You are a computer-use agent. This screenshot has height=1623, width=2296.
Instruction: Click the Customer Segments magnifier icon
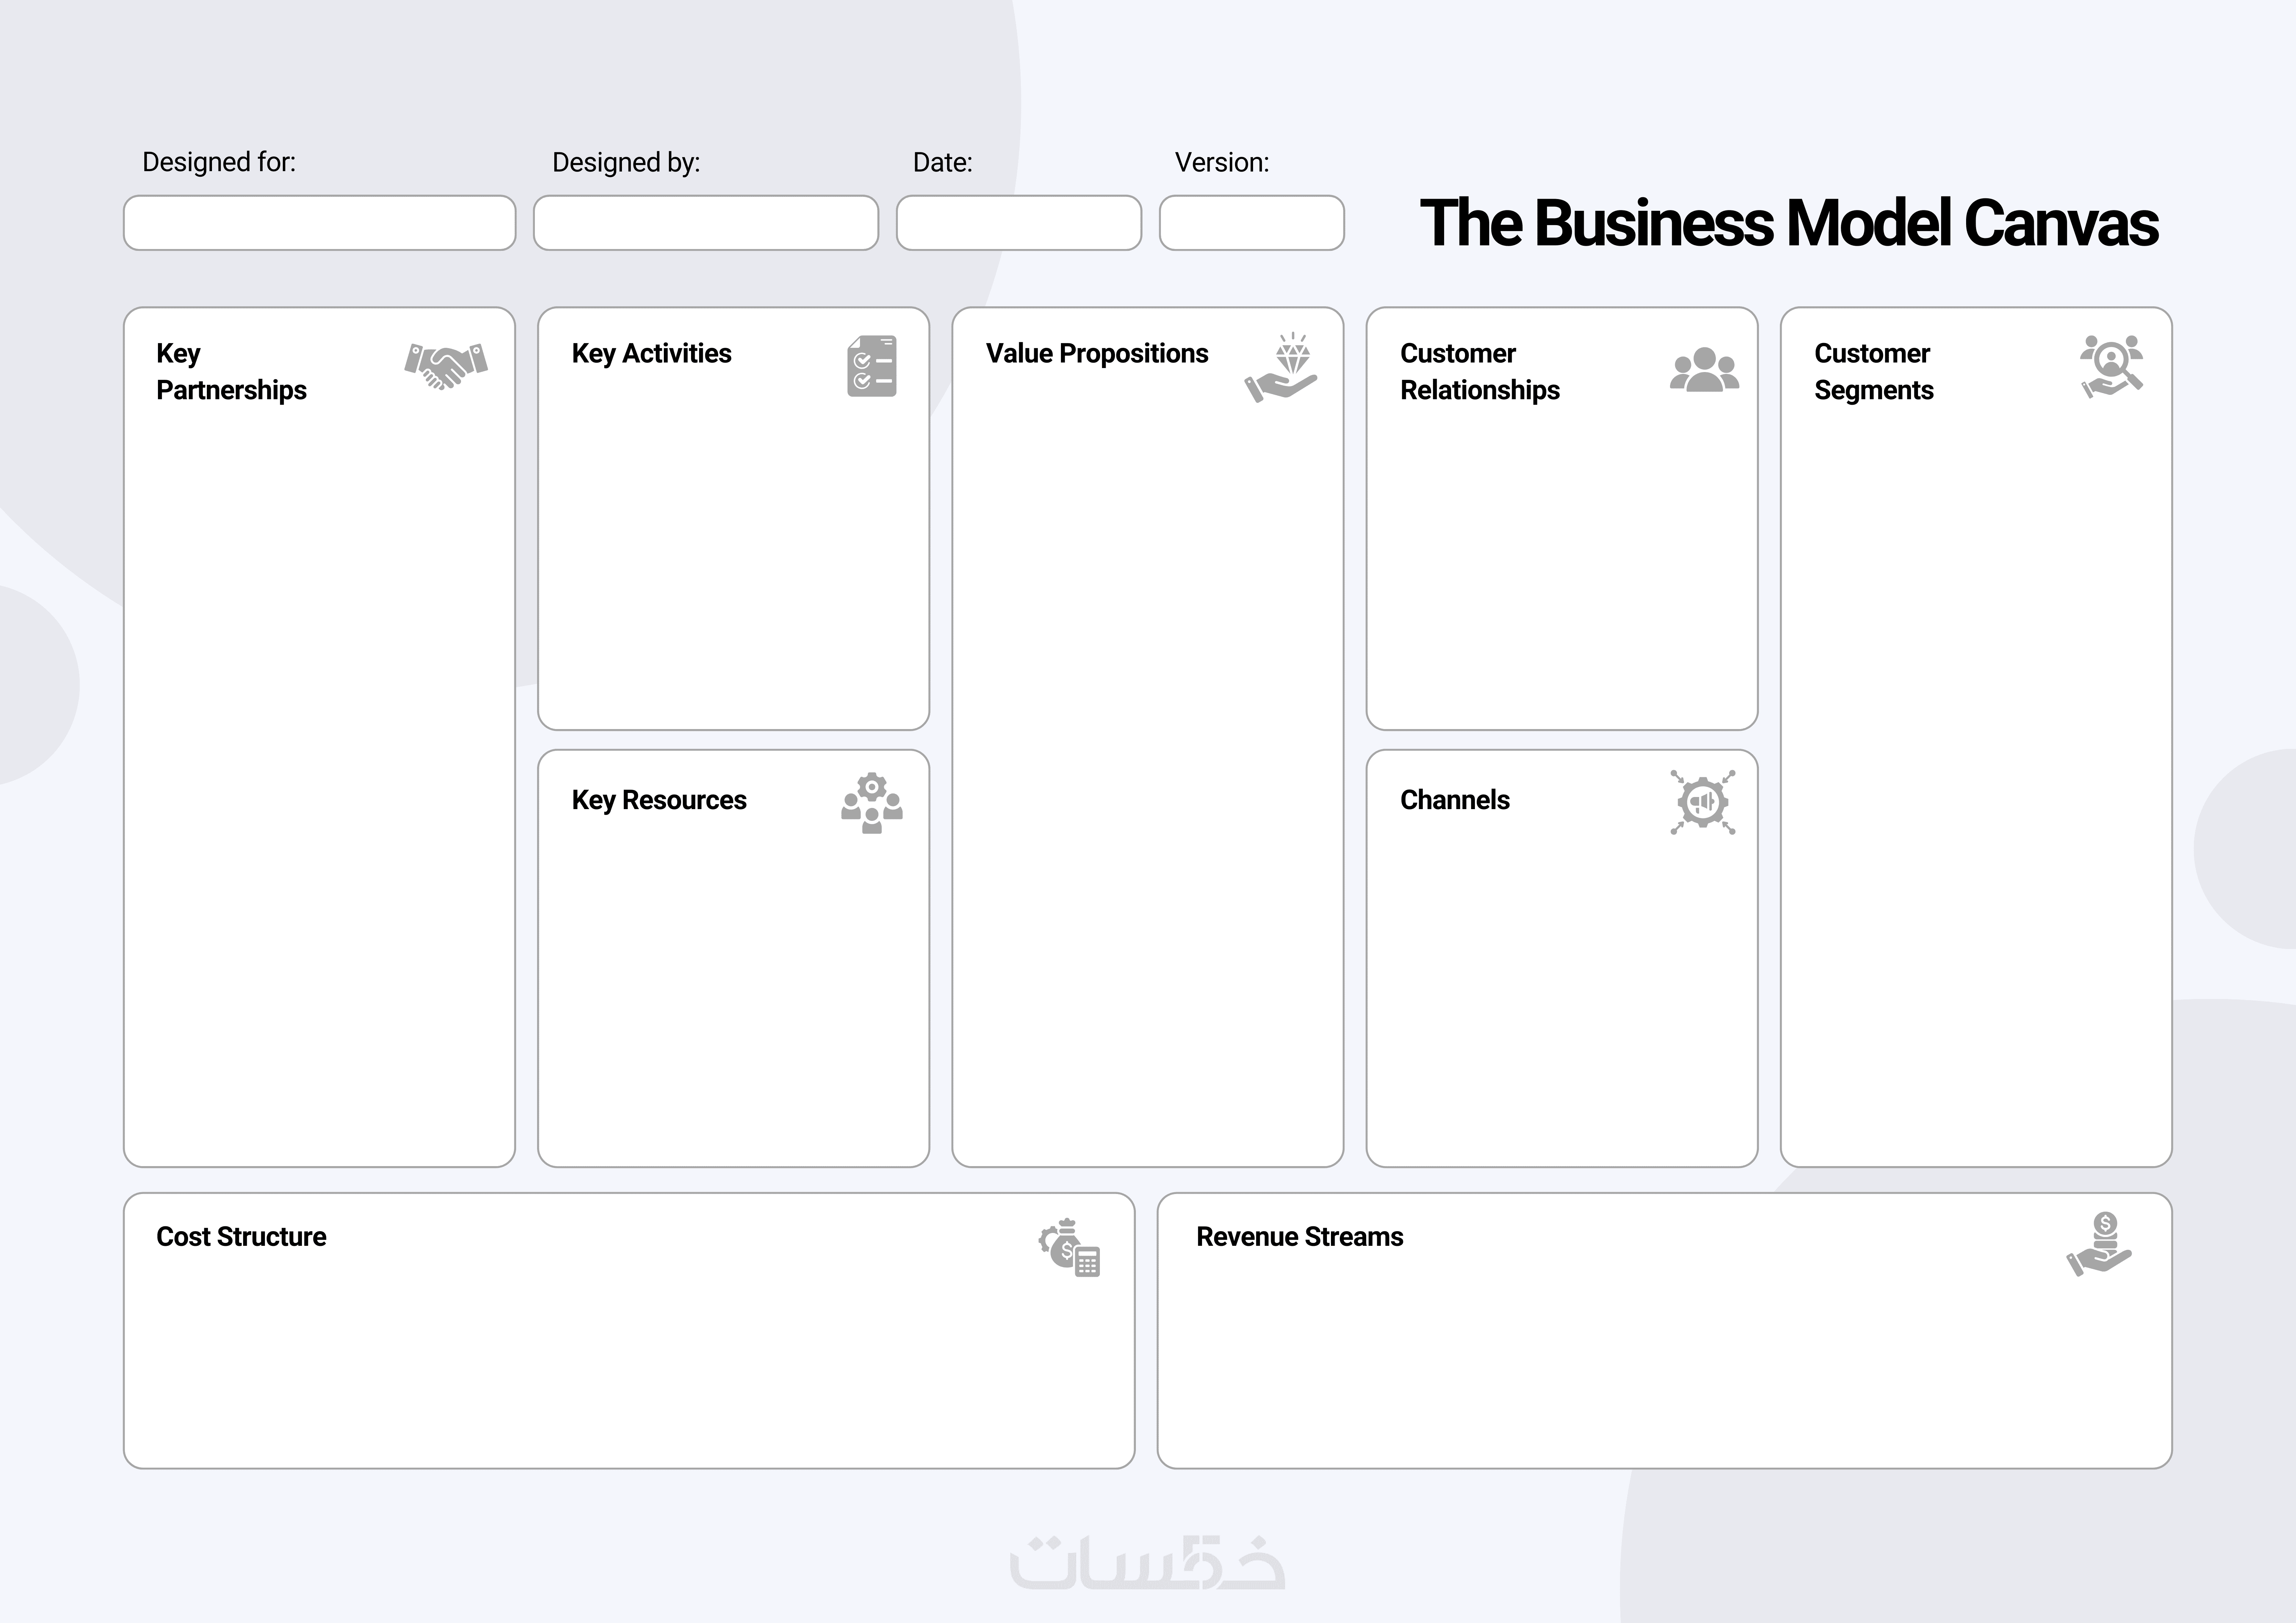(2112, 366)
